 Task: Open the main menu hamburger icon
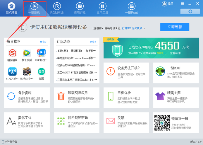[182, 4]
